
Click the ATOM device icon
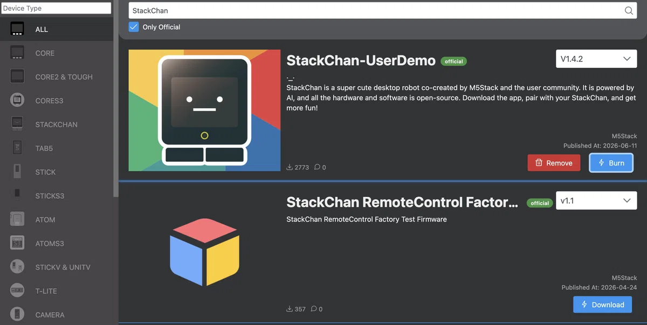click(x=17, y=219)
